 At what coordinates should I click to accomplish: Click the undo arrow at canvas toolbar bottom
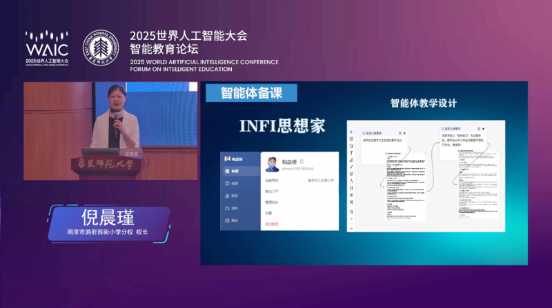click(x=351, y=229)
